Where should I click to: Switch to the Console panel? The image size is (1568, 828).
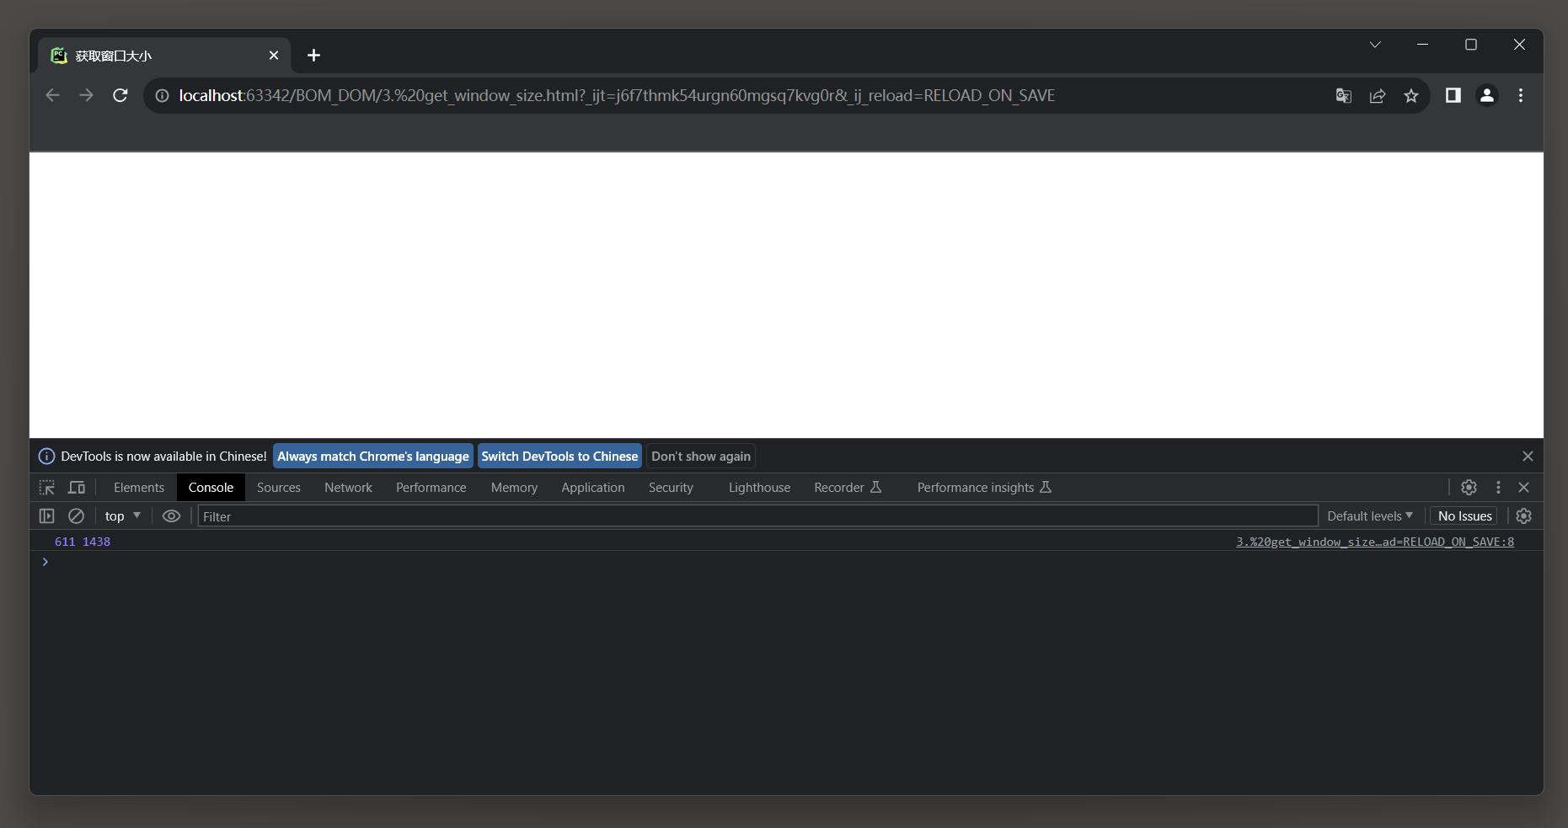point(211,488)
